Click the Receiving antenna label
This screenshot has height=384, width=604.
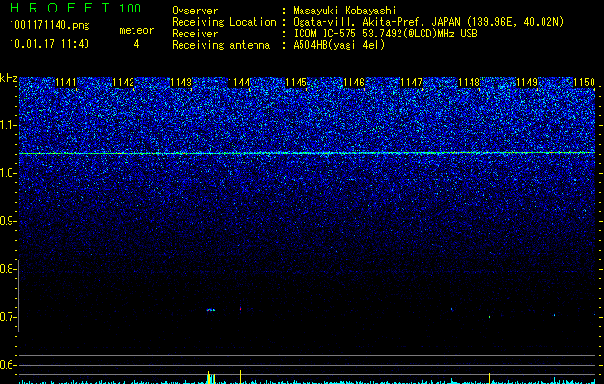click(x=221, y=45)
